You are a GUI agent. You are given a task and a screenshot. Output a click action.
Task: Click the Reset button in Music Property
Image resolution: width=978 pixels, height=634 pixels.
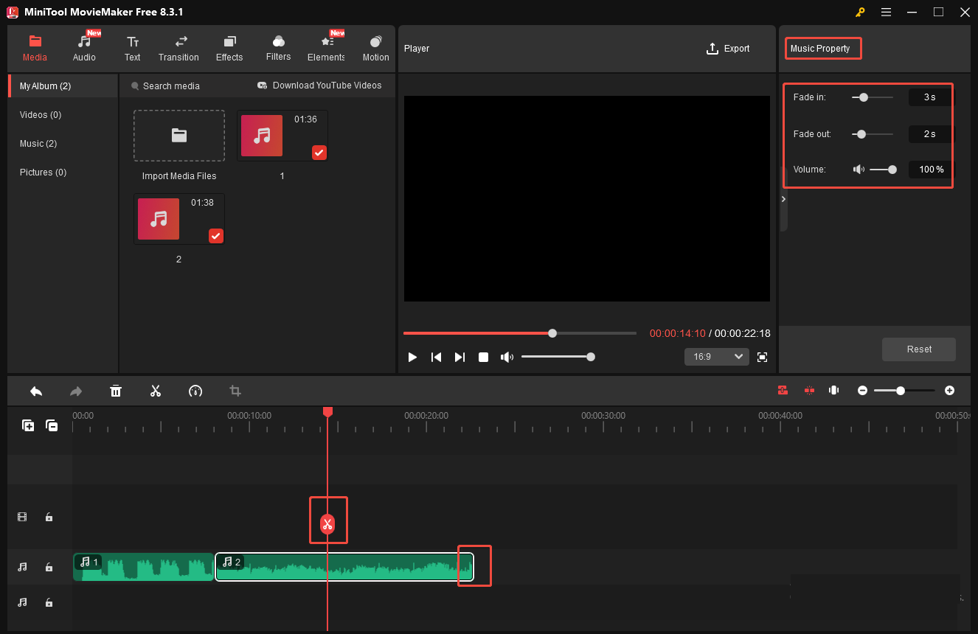pos(918,349)
